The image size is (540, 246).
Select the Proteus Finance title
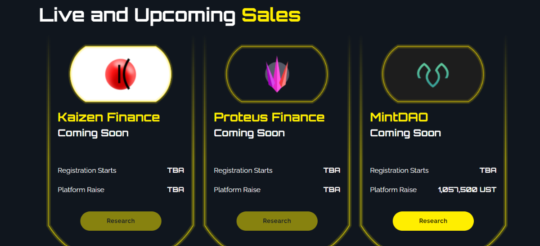click(x=269, y=117)
